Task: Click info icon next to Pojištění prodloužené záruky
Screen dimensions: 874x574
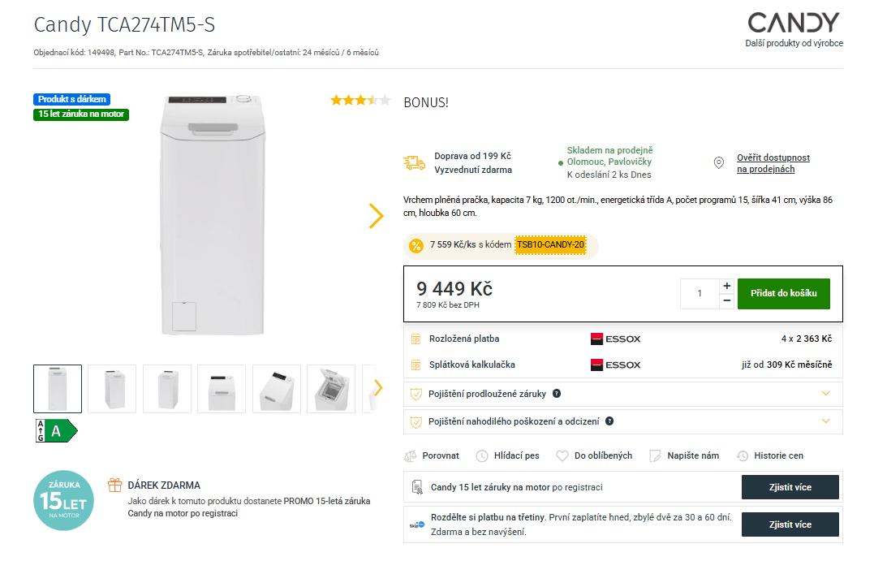Action: [x=557, y=394]
